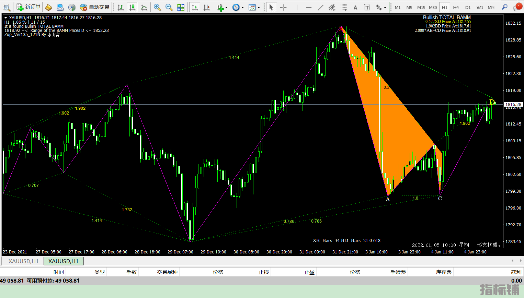Sort terminal by 时间 column

pos(58,272)
